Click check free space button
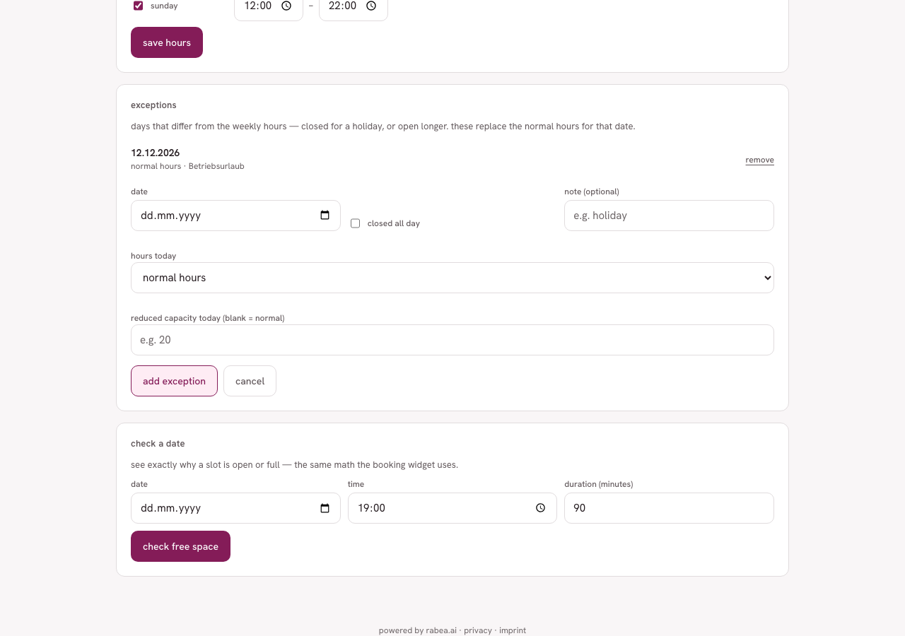905x636 pixels. (180, 546)
